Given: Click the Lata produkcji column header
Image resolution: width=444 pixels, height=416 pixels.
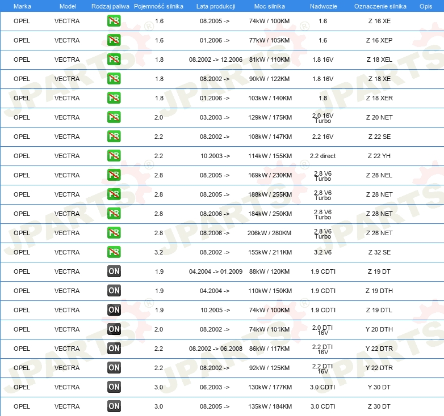Looking at the screenshot, I should [216, 6].
